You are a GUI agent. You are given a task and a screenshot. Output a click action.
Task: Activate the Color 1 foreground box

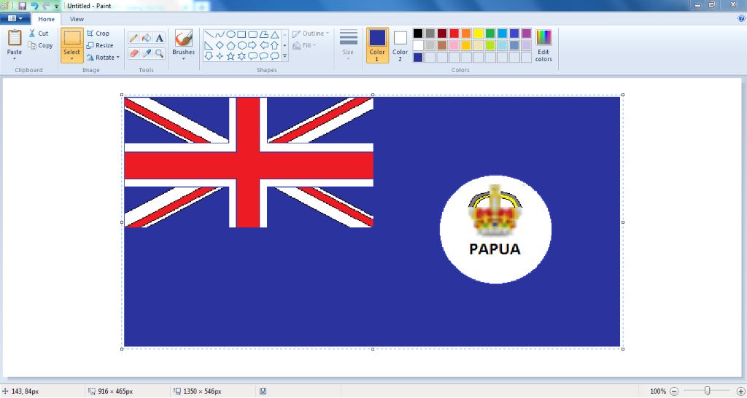coord(377,45)
